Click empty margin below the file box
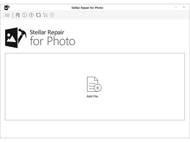Viewport: 190px width, 142px height. (x=95, y=128)
